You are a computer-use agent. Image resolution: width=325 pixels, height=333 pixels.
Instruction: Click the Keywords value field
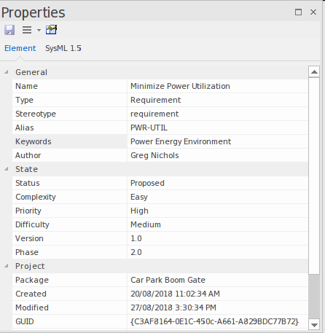pos(217,141)
